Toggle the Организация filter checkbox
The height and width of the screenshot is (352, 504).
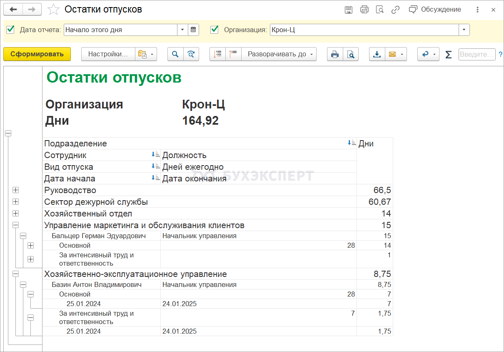pos(215,30)
